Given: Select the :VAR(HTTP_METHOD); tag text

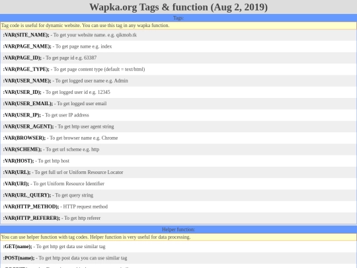Looking at the screenshot, I should [x=31, y=206].
